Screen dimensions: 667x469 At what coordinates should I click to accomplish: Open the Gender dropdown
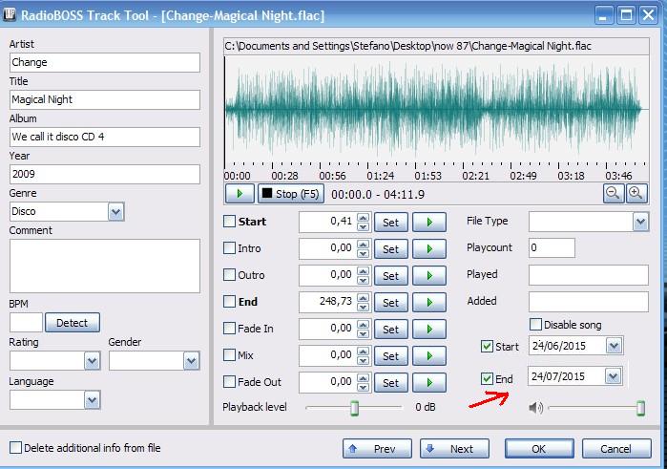[x=192, y=361]
